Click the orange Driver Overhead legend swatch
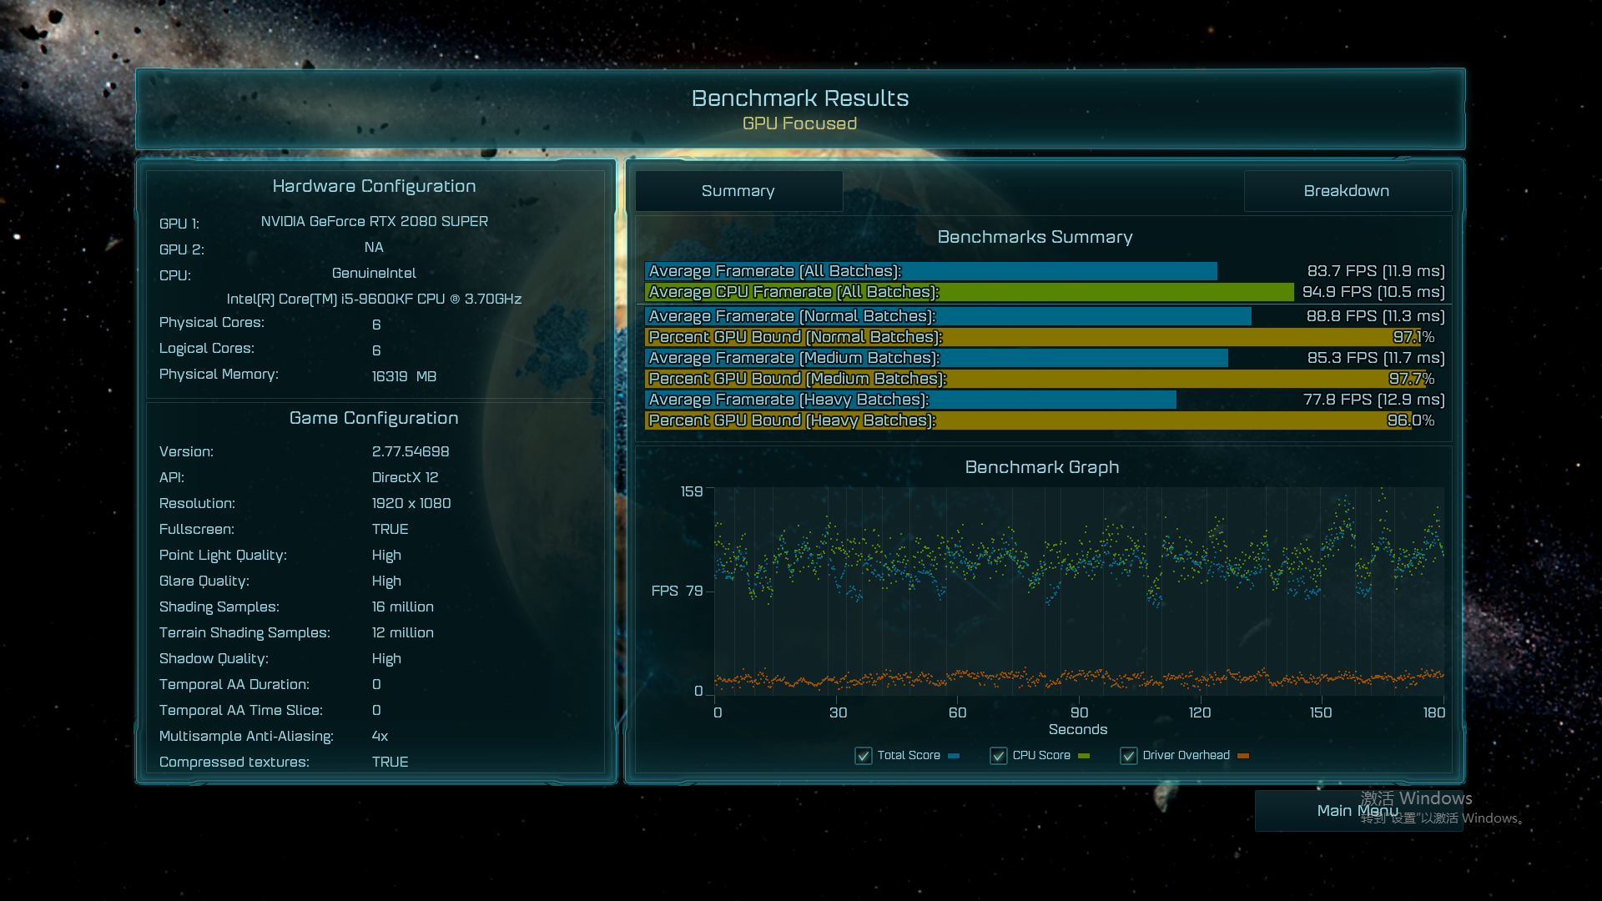The image size is (1602, 901). (1243, 756)
